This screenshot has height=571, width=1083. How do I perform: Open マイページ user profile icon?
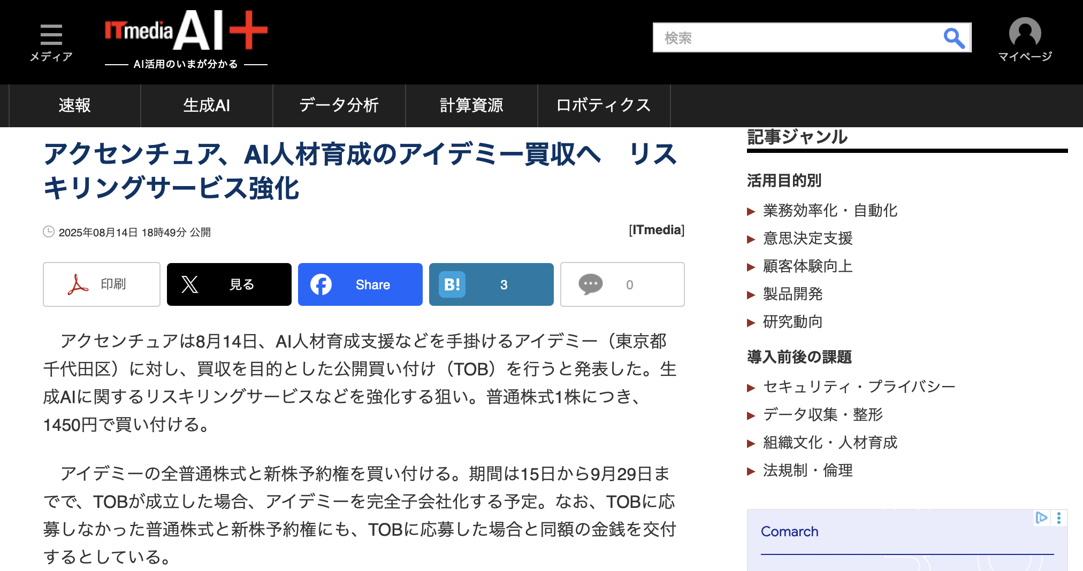coord(1025,40)
